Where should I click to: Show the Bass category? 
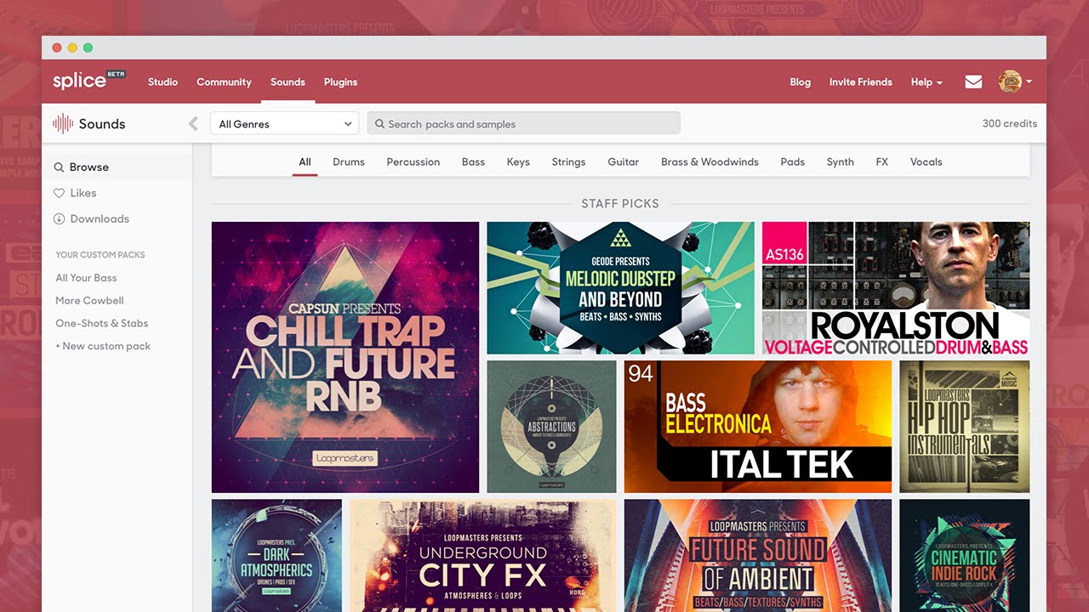point(473,161)
